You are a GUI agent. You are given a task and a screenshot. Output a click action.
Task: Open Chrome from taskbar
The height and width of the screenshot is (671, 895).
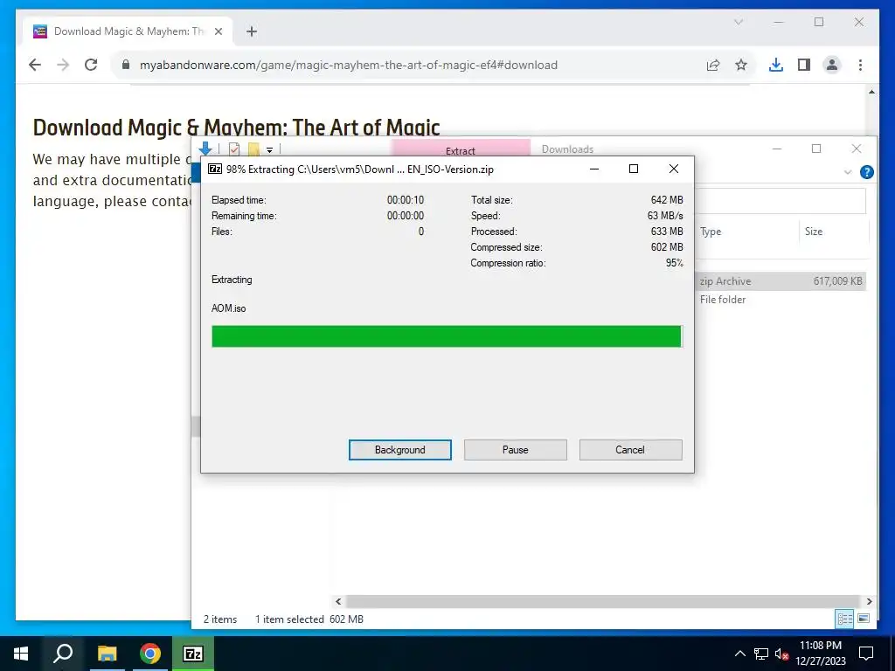(150, 654)
